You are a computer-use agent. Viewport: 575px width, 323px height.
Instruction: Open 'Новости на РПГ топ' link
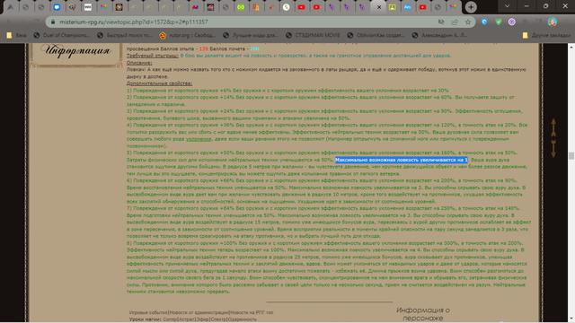tap(252, 312)
